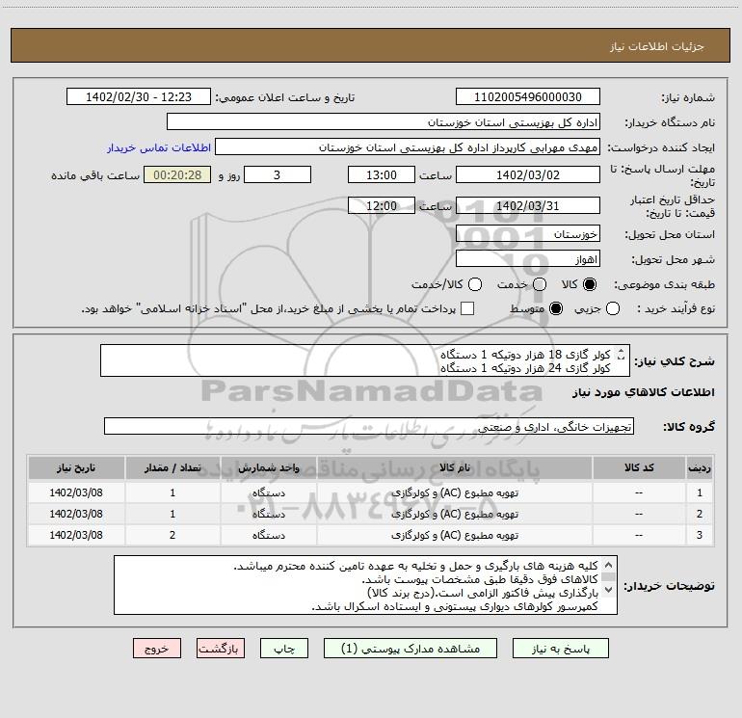Click the deadline time field 13:00
742x718 pixels.
coord(382,174)
